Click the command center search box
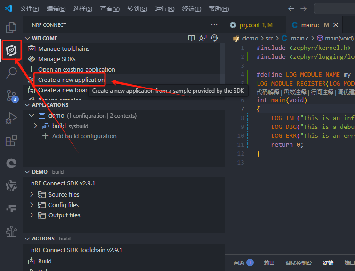 click(x=334, y=9)
